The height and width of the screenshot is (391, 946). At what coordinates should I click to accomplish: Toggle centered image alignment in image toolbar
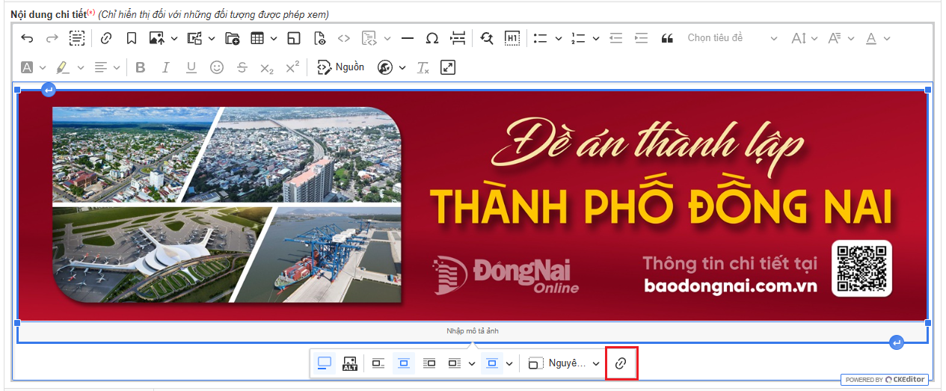click(404, 363)
